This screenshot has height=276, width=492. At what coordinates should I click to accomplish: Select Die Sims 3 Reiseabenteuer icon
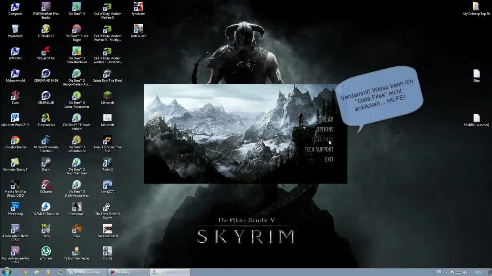77,55
